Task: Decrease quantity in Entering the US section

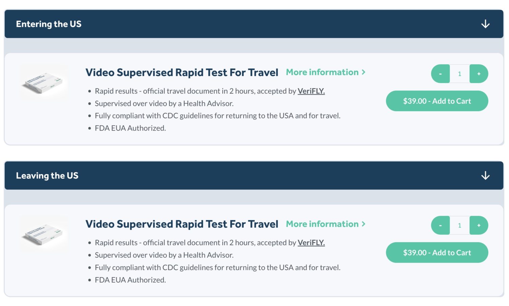Action: (440, 74)
